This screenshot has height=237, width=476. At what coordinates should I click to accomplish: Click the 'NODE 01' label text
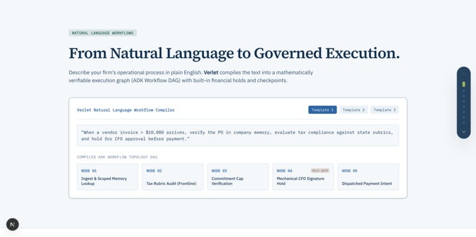click(x=89, y=171)
